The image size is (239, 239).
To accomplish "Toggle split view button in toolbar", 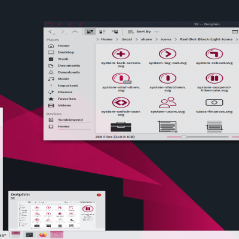I will point(235,32).
